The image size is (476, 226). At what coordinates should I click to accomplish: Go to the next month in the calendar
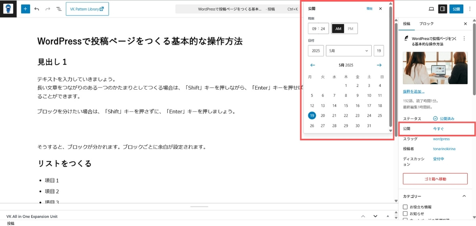[379, 65]
